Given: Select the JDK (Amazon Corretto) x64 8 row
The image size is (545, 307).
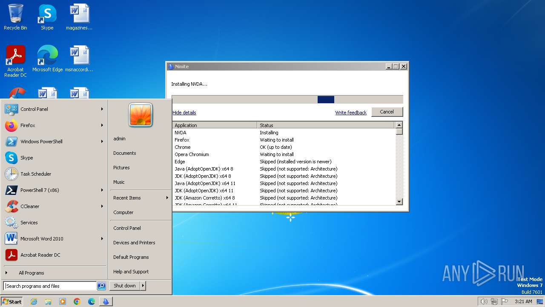Looking at the screenshot, I should click(284, 198).
